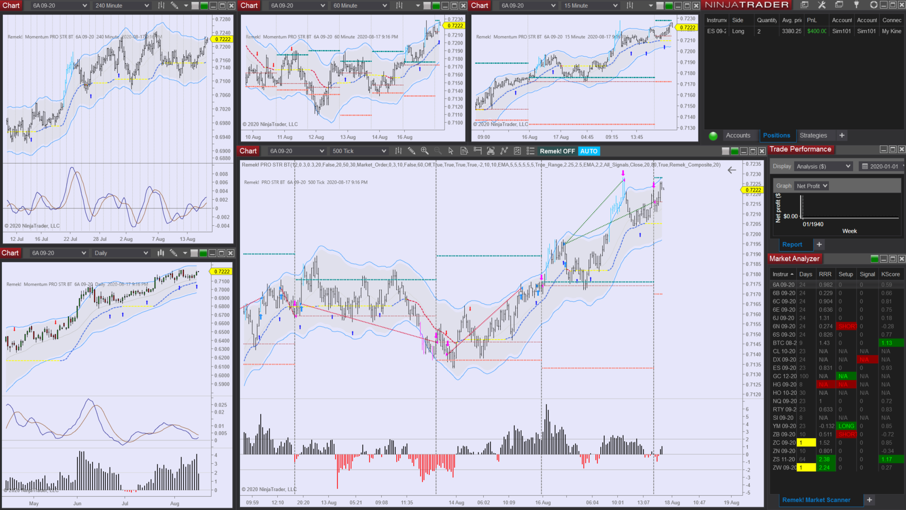The image size is (906, 510).
Task: Click red SHORT setup cell for 6N 09-20
Action: pyautogui.click(x=846, y=326)
